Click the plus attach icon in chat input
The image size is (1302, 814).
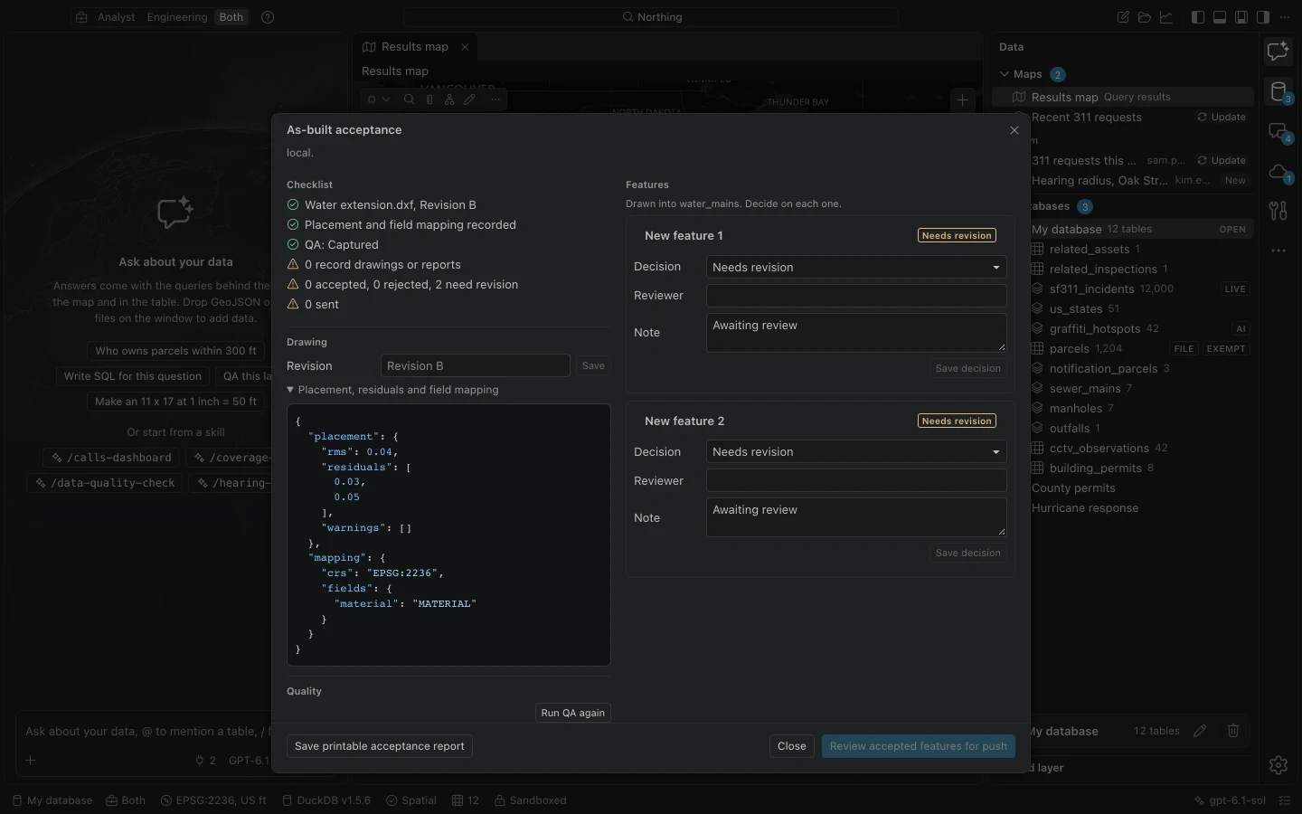click(x=31, y=761)
